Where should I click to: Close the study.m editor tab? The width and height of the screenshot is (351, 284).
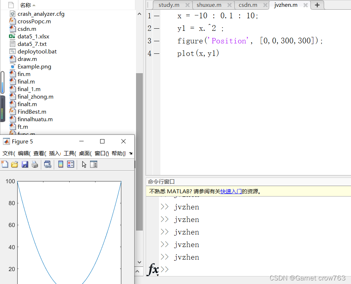click(x=188, y=5)
